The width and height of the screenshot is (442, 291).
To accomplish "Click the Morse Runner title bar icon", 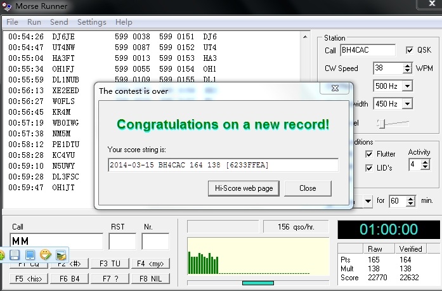I will 7,6.
